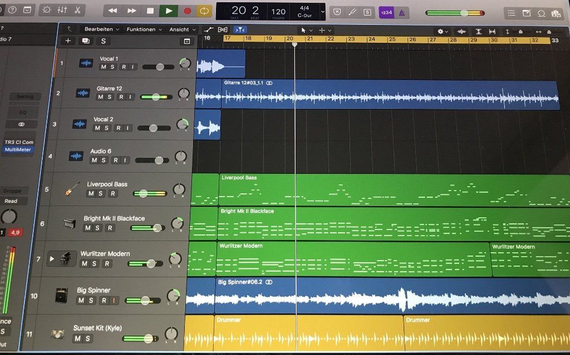Start playback with the Play button
Image resolution: width=570 pixels, height=355 pixels.
168,11
